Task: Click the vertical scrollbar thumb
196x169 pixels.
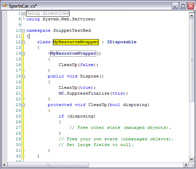Action: pos(192,60)
